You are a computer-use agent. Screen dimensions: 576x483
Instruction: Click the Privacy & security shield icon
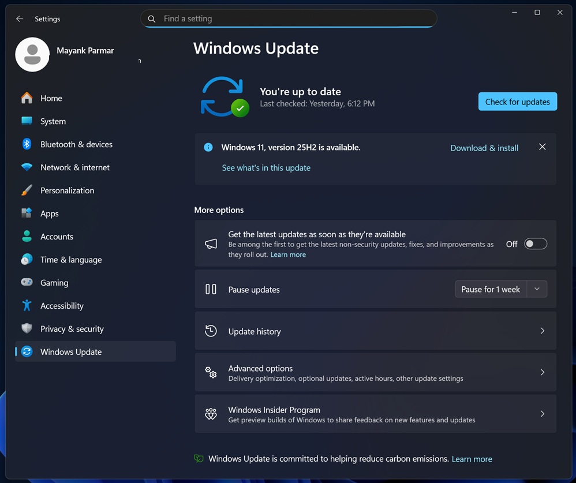point(27,329)
